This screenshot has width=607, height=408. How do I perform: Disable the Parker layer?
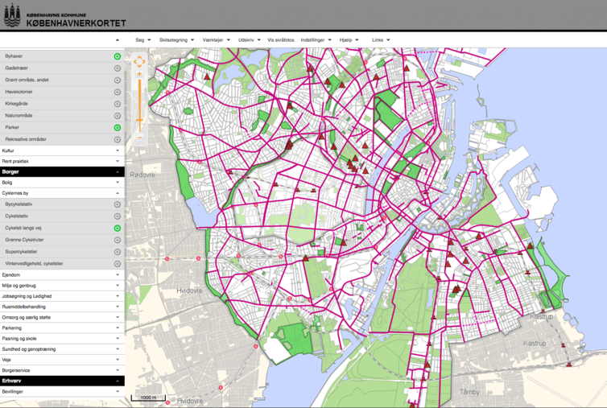pyautogui.click(x=118, y=127)
